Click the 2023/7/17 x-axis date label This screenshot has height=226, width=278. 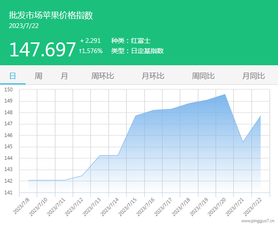pyautogui.click(x=163, y=207)
